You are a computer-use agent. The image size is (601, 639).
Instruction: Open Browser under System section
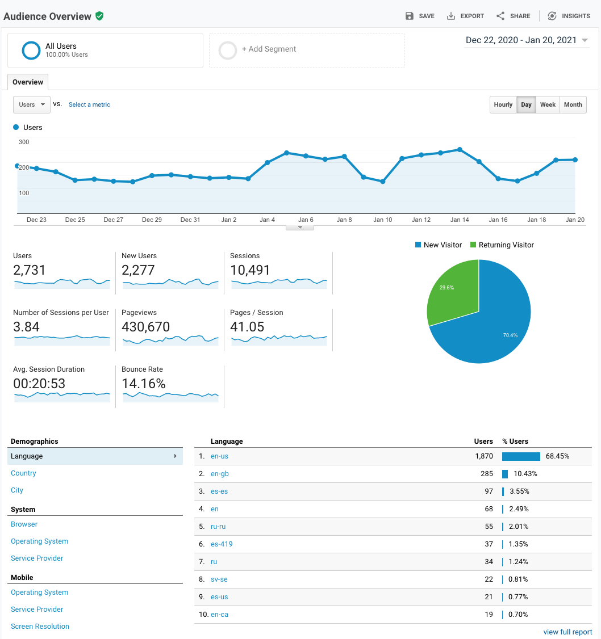pos(24,524)
